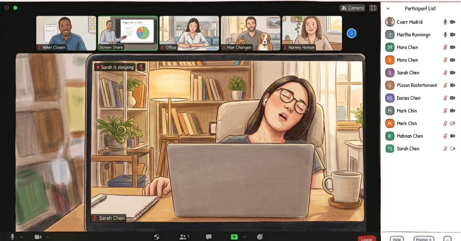The width and height of the screenshot is (461, 241).
Task: Toggle the mute icon next to Mabnan Chen
Action: click(445, 136)
